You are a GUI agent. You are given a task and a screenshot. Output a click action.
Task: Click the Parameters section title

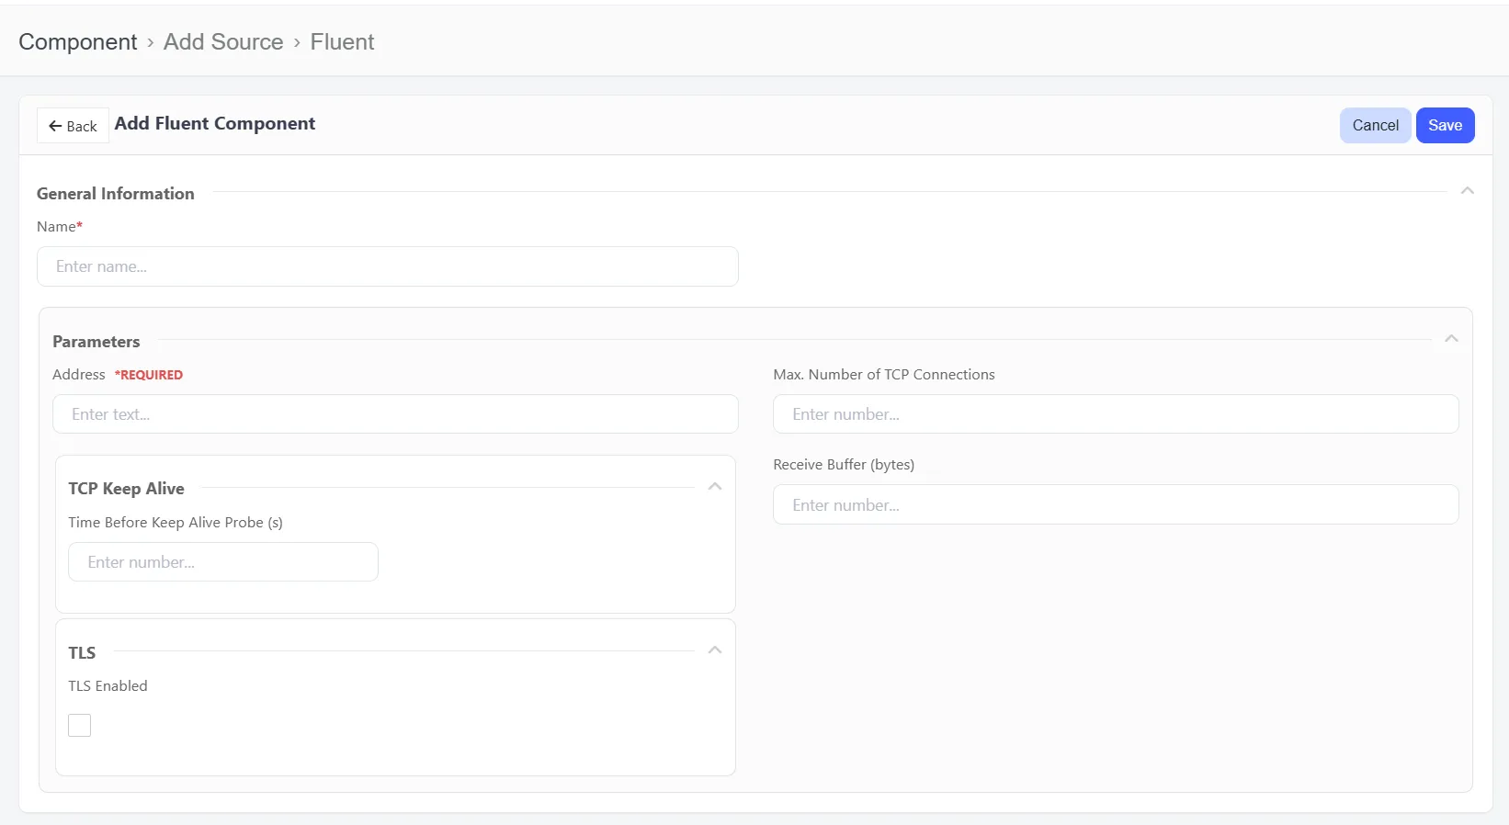96,342
